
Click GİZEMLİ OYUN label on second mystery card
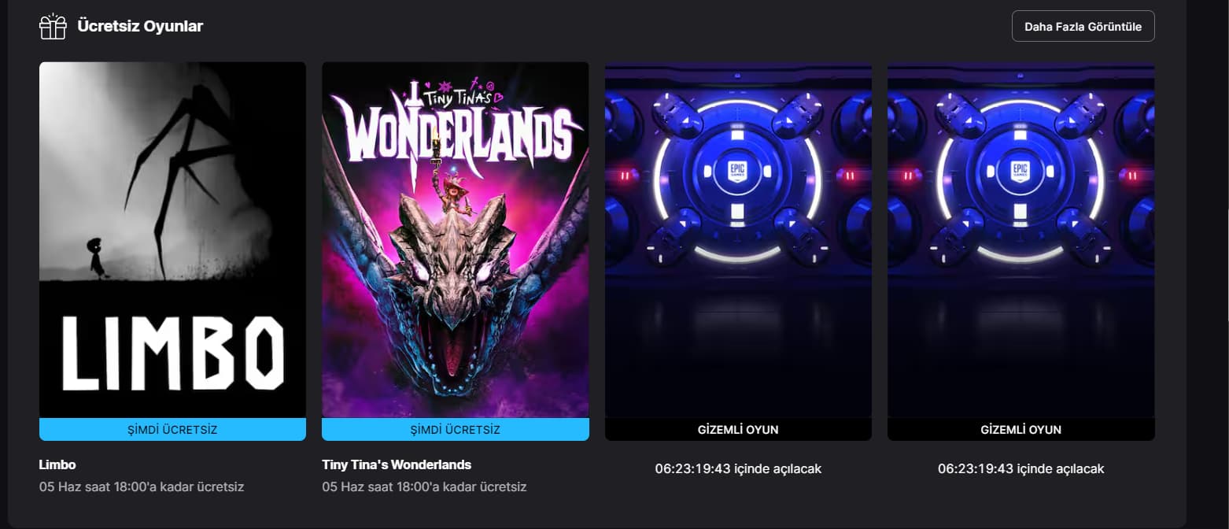[1021, 430]
